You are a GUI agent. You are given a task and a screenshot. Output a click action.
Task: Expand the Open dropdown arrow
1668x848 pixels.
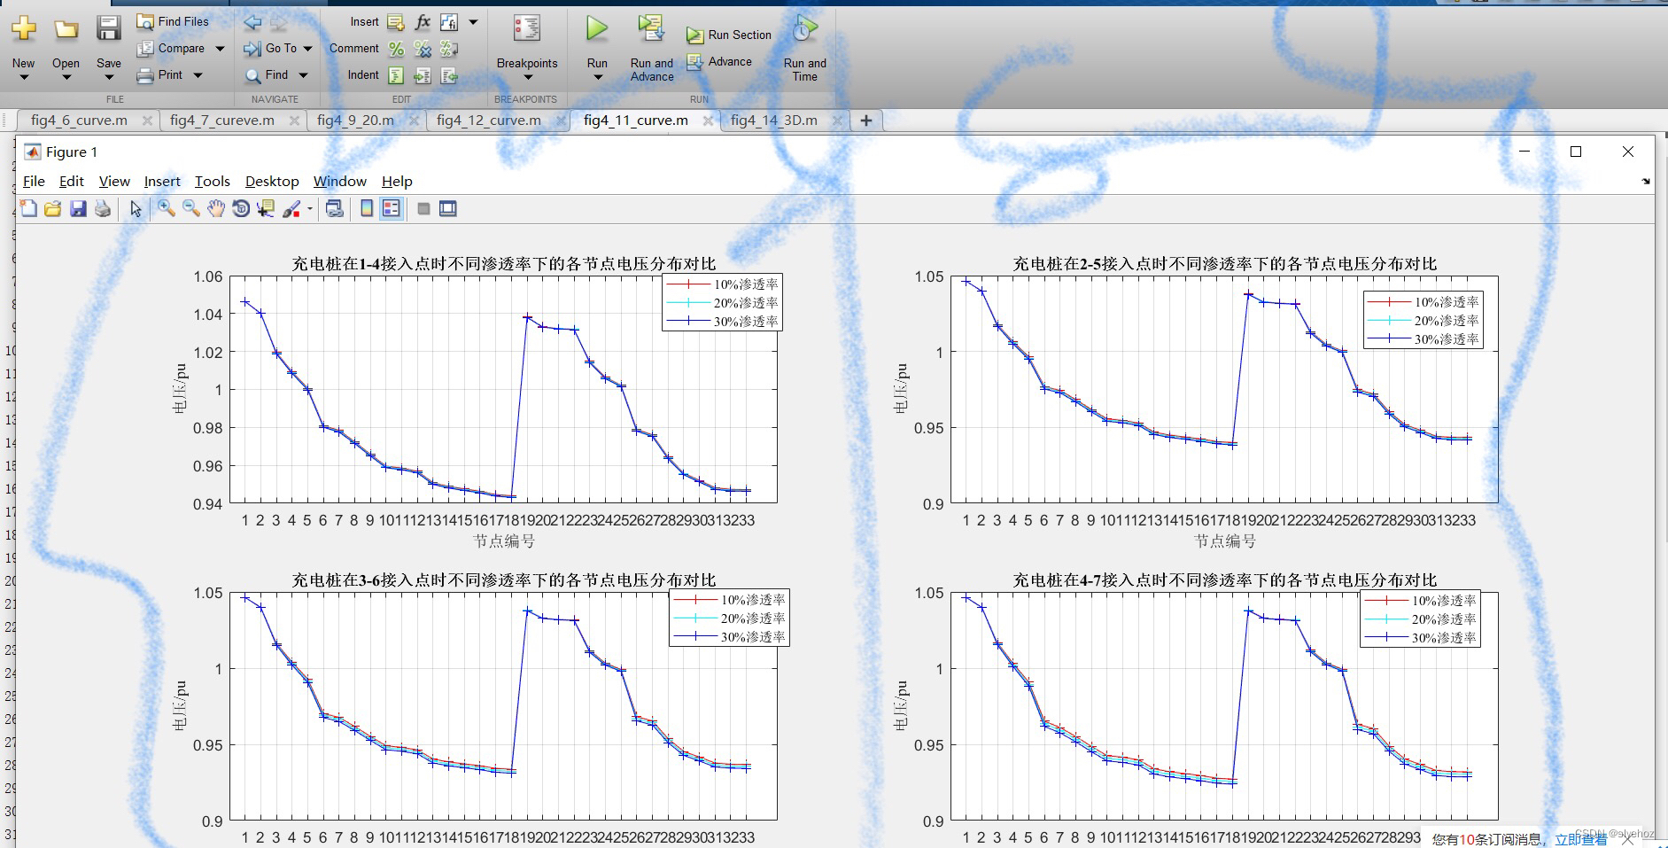tap(66, 78)
